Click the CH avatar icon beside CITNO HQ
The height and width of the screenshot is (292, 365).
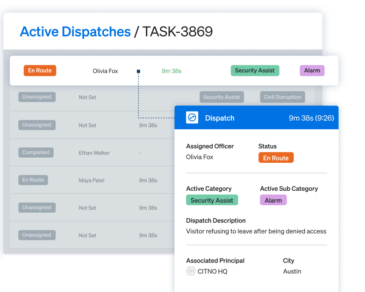coord(191,271)
